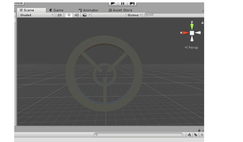Toggle scene effects image icon
The image size is (243, 142).
coord(85,15)
